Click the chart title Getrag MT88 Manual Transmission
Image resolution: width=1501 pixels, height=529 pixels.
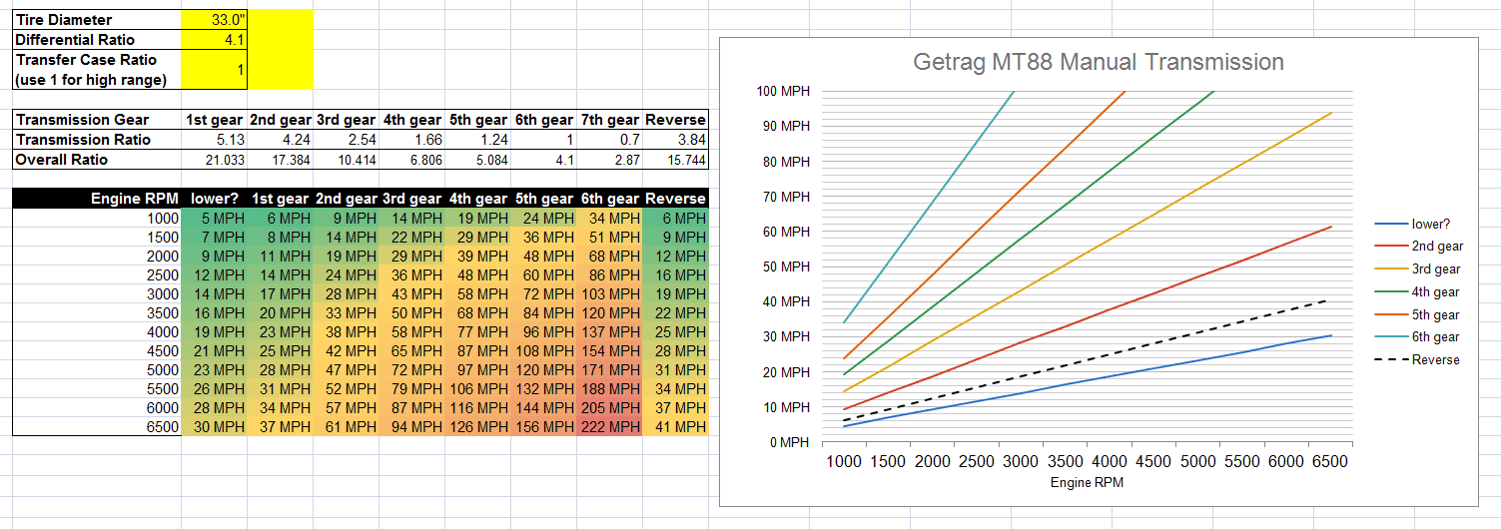click(x=1099, y=62)
